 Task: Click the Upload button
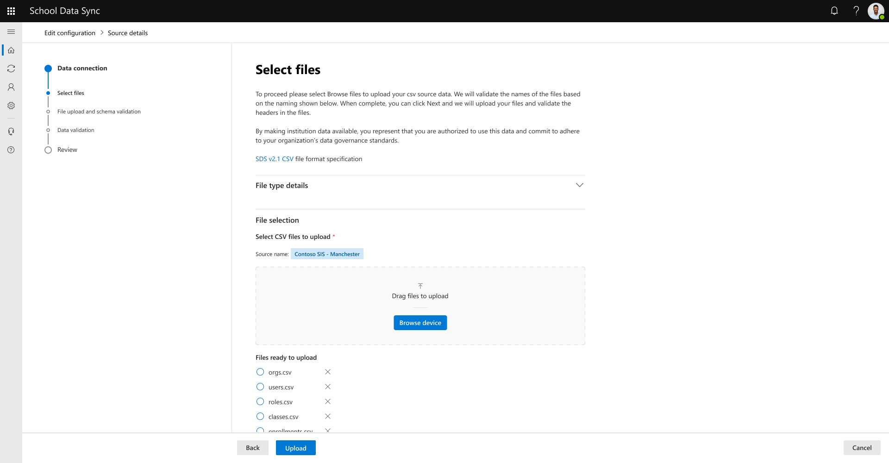click(296, 448)
